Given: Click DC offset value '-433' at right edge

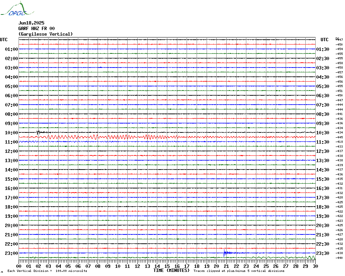Looking at the screenshot, I should point(339,147).
